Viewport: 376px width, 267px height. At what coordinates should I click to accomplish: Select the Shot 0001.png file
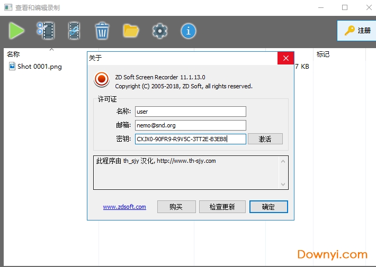point(39,67)
